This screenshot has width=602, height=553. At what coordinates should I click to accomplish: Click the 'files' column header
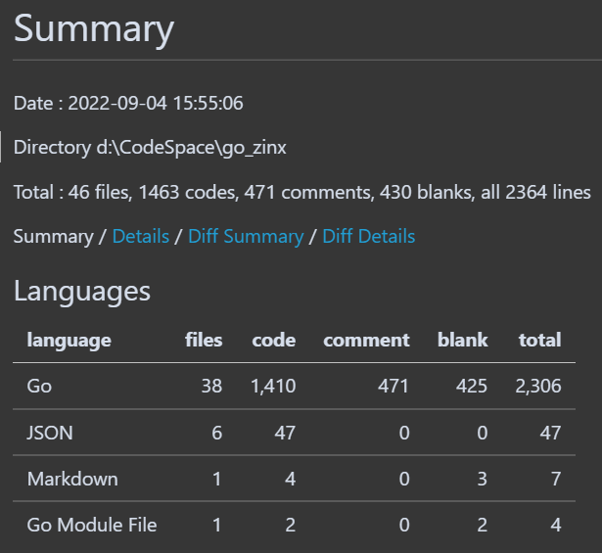point(204,341)
